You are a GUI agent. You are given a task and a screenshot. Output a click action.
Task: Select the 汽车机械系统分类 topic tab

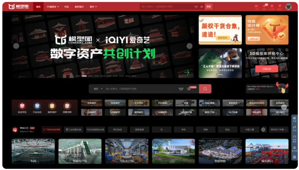96,130
